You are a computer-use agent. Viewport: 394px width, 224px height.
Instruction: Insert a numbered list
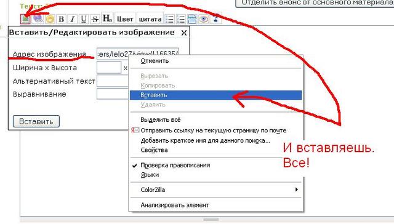point(181,19)
